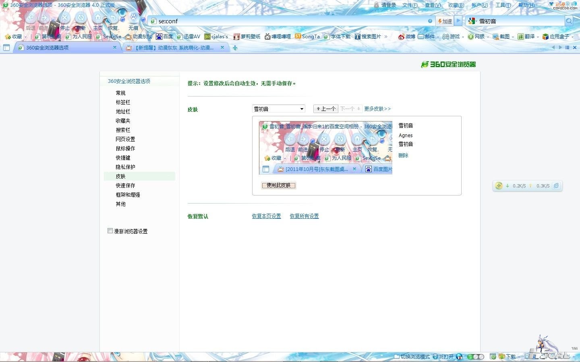Open the 查看(V) menu
The image size is (580, 362).
click(x=433, y=5)
